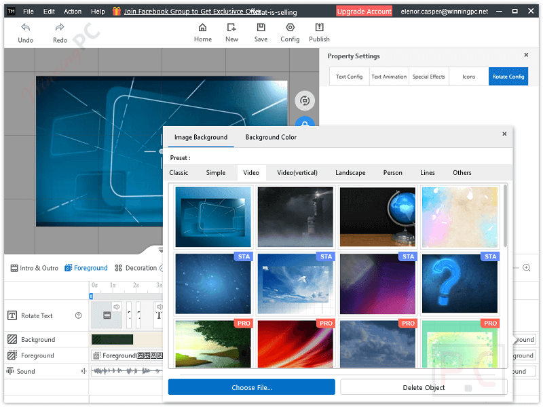Click the Sound track waveform icon
The height and width of the screenshot is (407, 543).
(10, 370)
